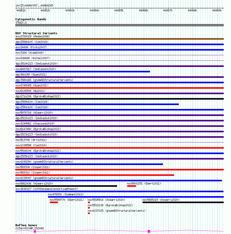Select the DGV Structural Variants track title
This screenshot has width=231, height=234.
pos(36,33)
